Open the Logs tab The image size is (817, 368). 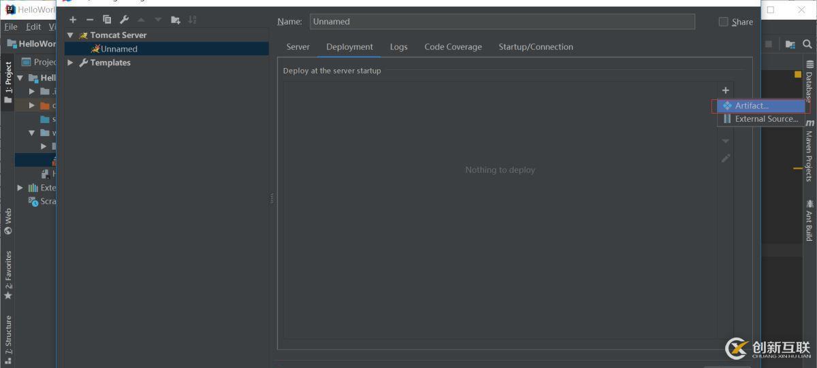coord(399,47)
